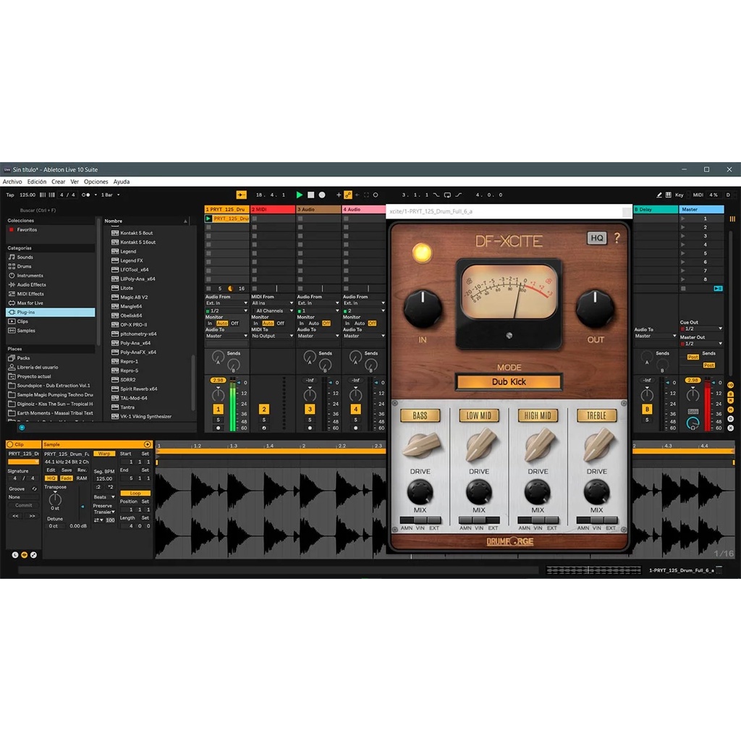This screenshot has width=741, height=741.
Task: Toggle track 1 activator button
Action: pos(218,410)
